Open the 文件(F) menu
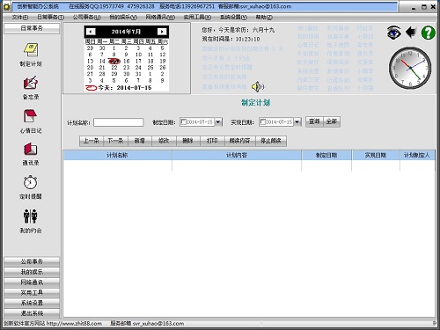 (20, 18)
